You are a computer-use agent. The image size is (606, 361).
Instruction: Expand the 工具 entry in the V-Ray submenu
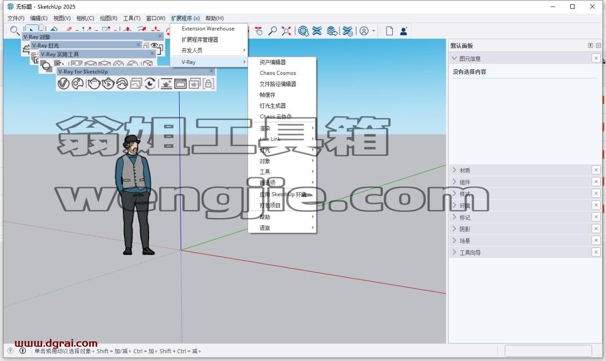pyautogui.click(x=282, y=172)
